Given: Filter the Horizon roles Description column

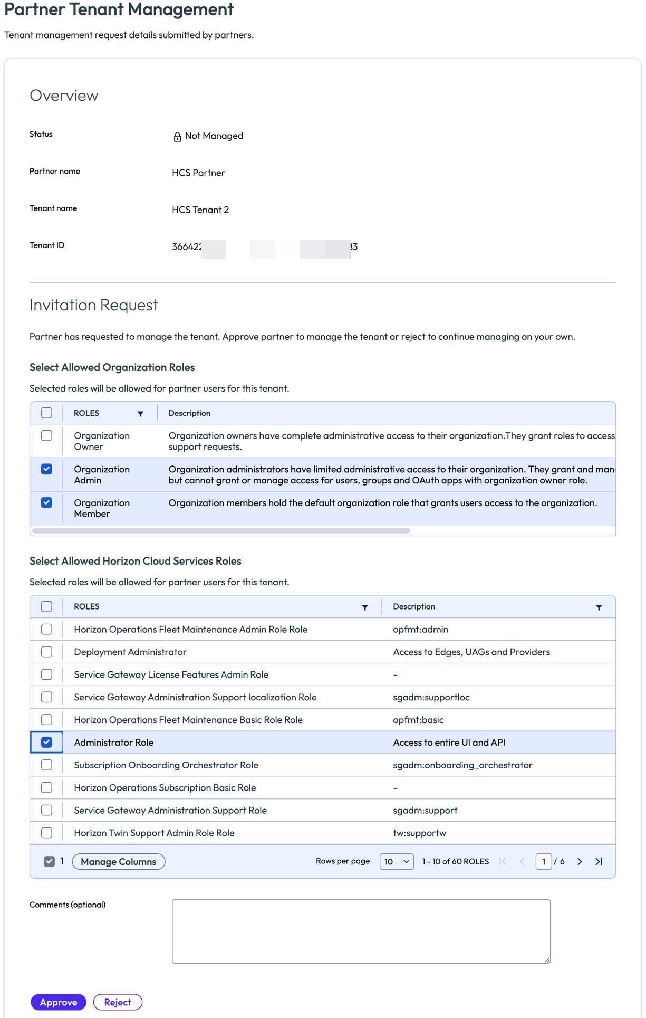Looking at the screenshot, I should [x=599, y=607].
